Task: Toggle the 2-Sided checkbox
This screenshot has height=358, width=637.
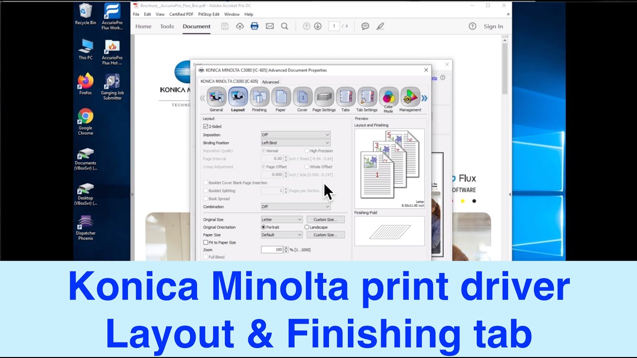Action: [206, 127]
